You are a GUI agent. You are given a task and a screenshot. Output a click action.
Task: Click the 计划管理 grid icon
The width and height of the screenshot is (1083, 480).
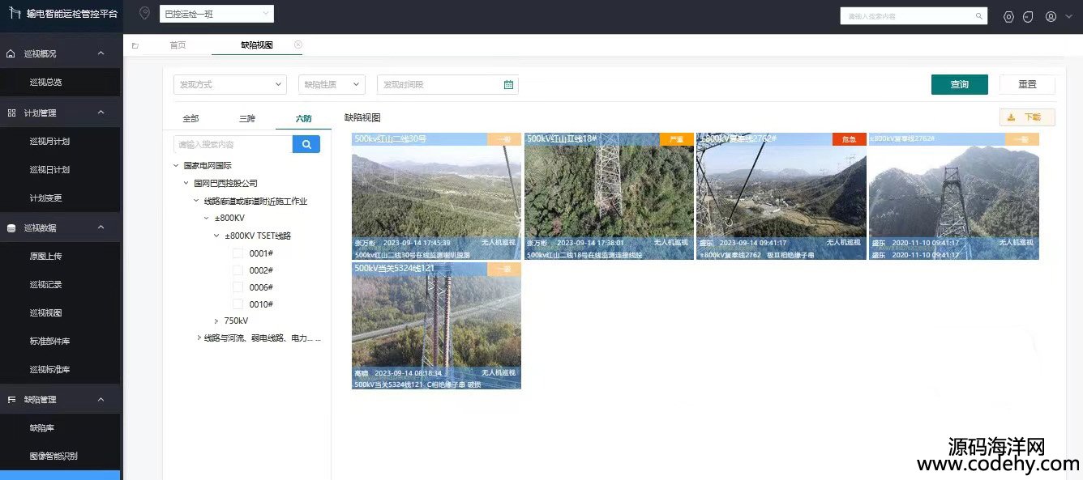[11, 113]
